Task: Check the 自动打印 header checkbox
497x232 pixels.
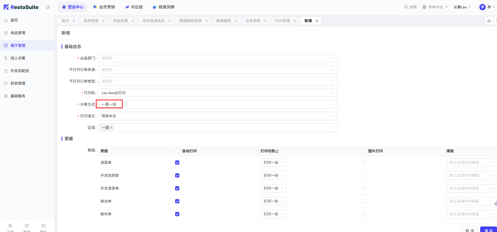Action: (177, 151)
